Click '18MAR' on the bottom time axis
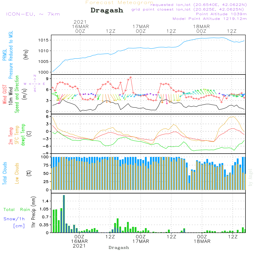Image resolution: width=256 pixels, height=256 pixels. [202, 241]
